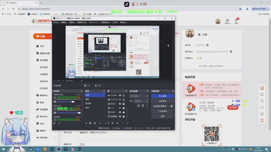Undock the 混音器 mixer panel

[x=82, y=91]
